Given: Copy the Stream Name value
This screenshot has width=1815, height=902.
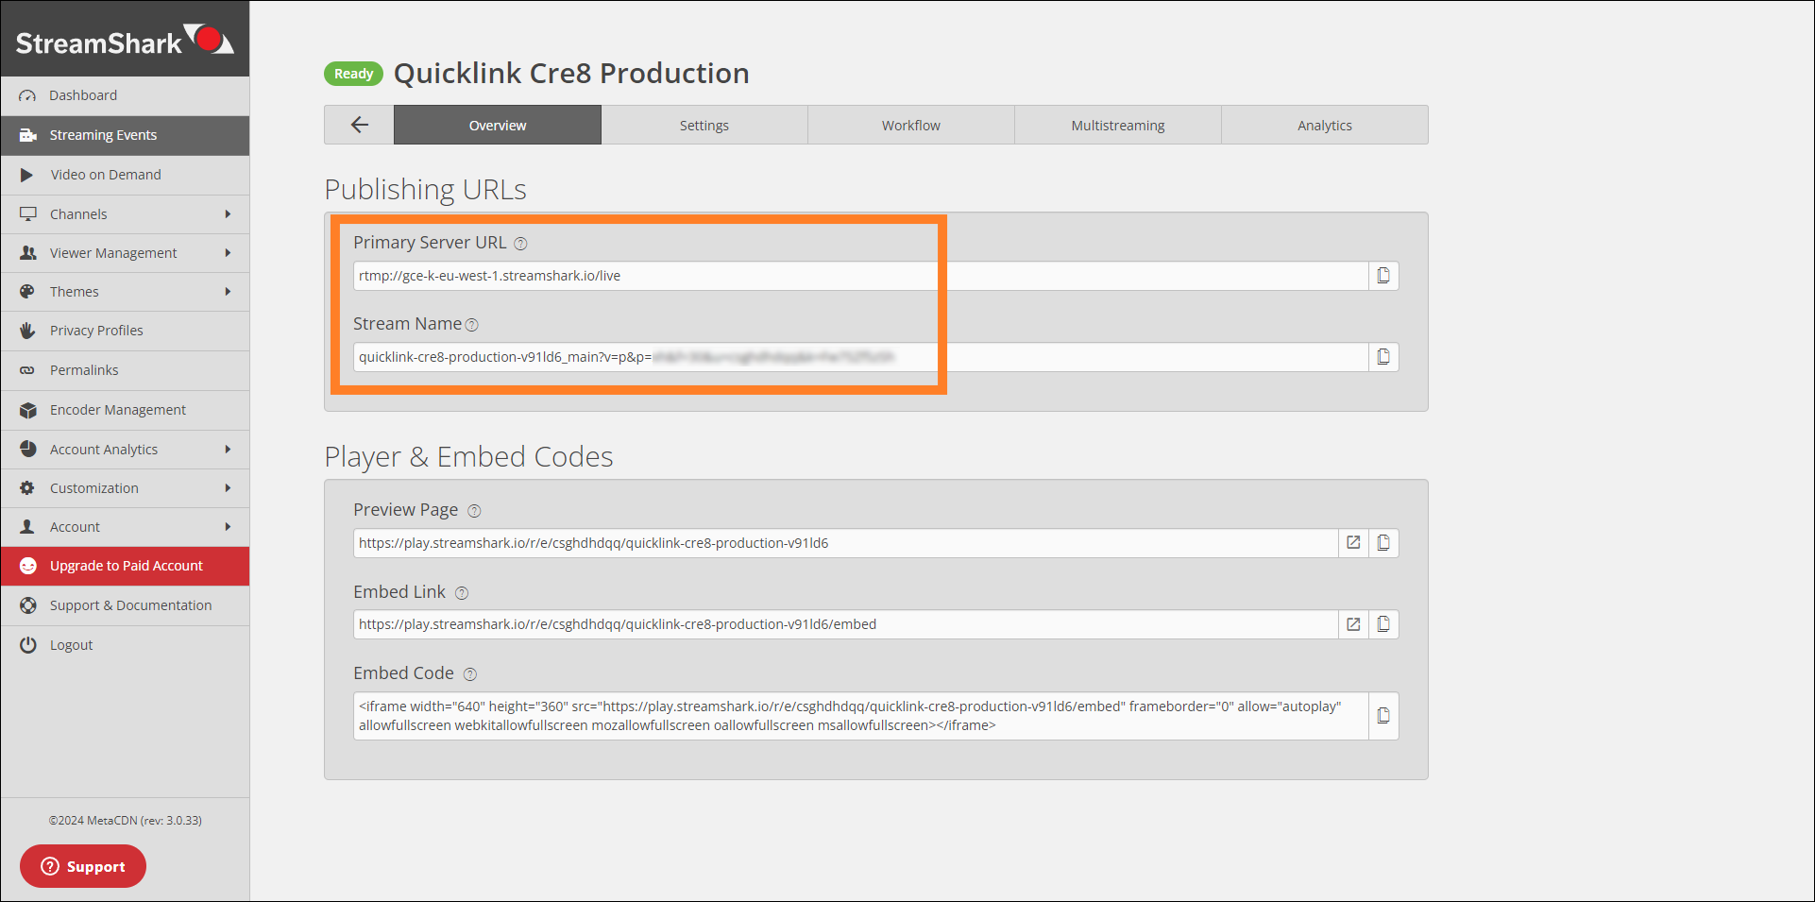Looking at the screenshot, I should click(1383, 357).
